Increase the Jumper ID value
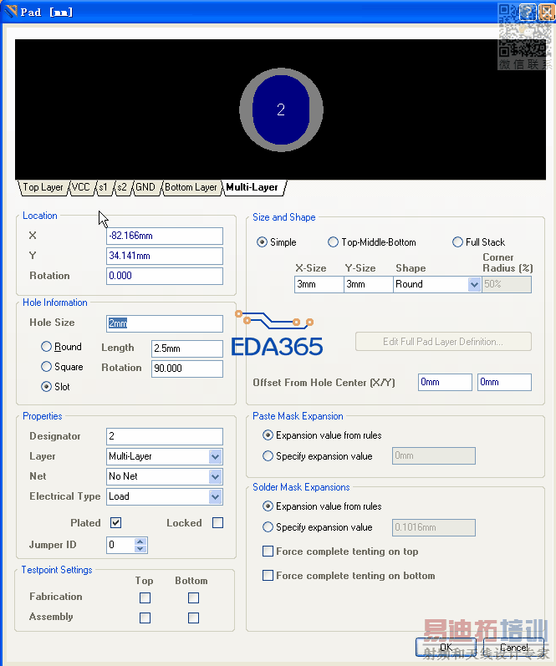The image size is (556, 666). [140, 541]
